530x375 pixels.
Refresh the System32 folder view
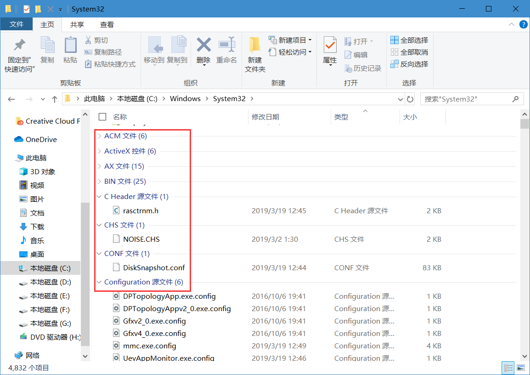click(410, 99)
